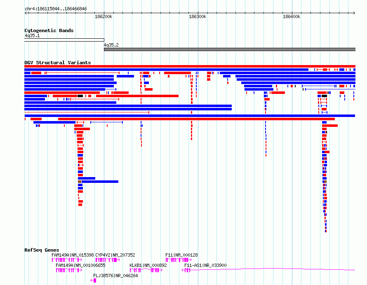
Task: Select the F11 NM_000128 gene glyph
Action: (179, 260)
